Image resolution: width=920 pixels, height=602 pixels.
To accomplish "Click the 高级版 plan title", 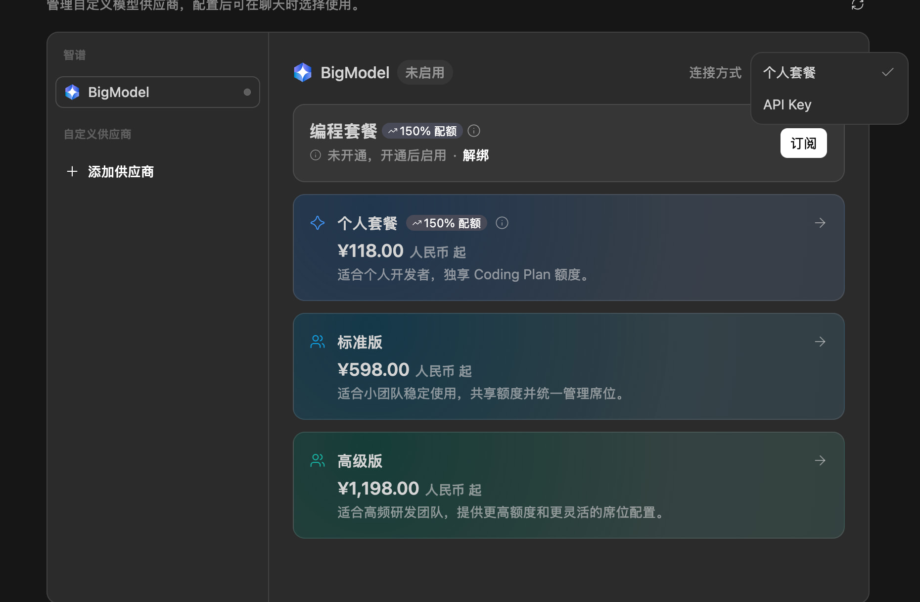I will pyautogui.click(x=360, y=461).
